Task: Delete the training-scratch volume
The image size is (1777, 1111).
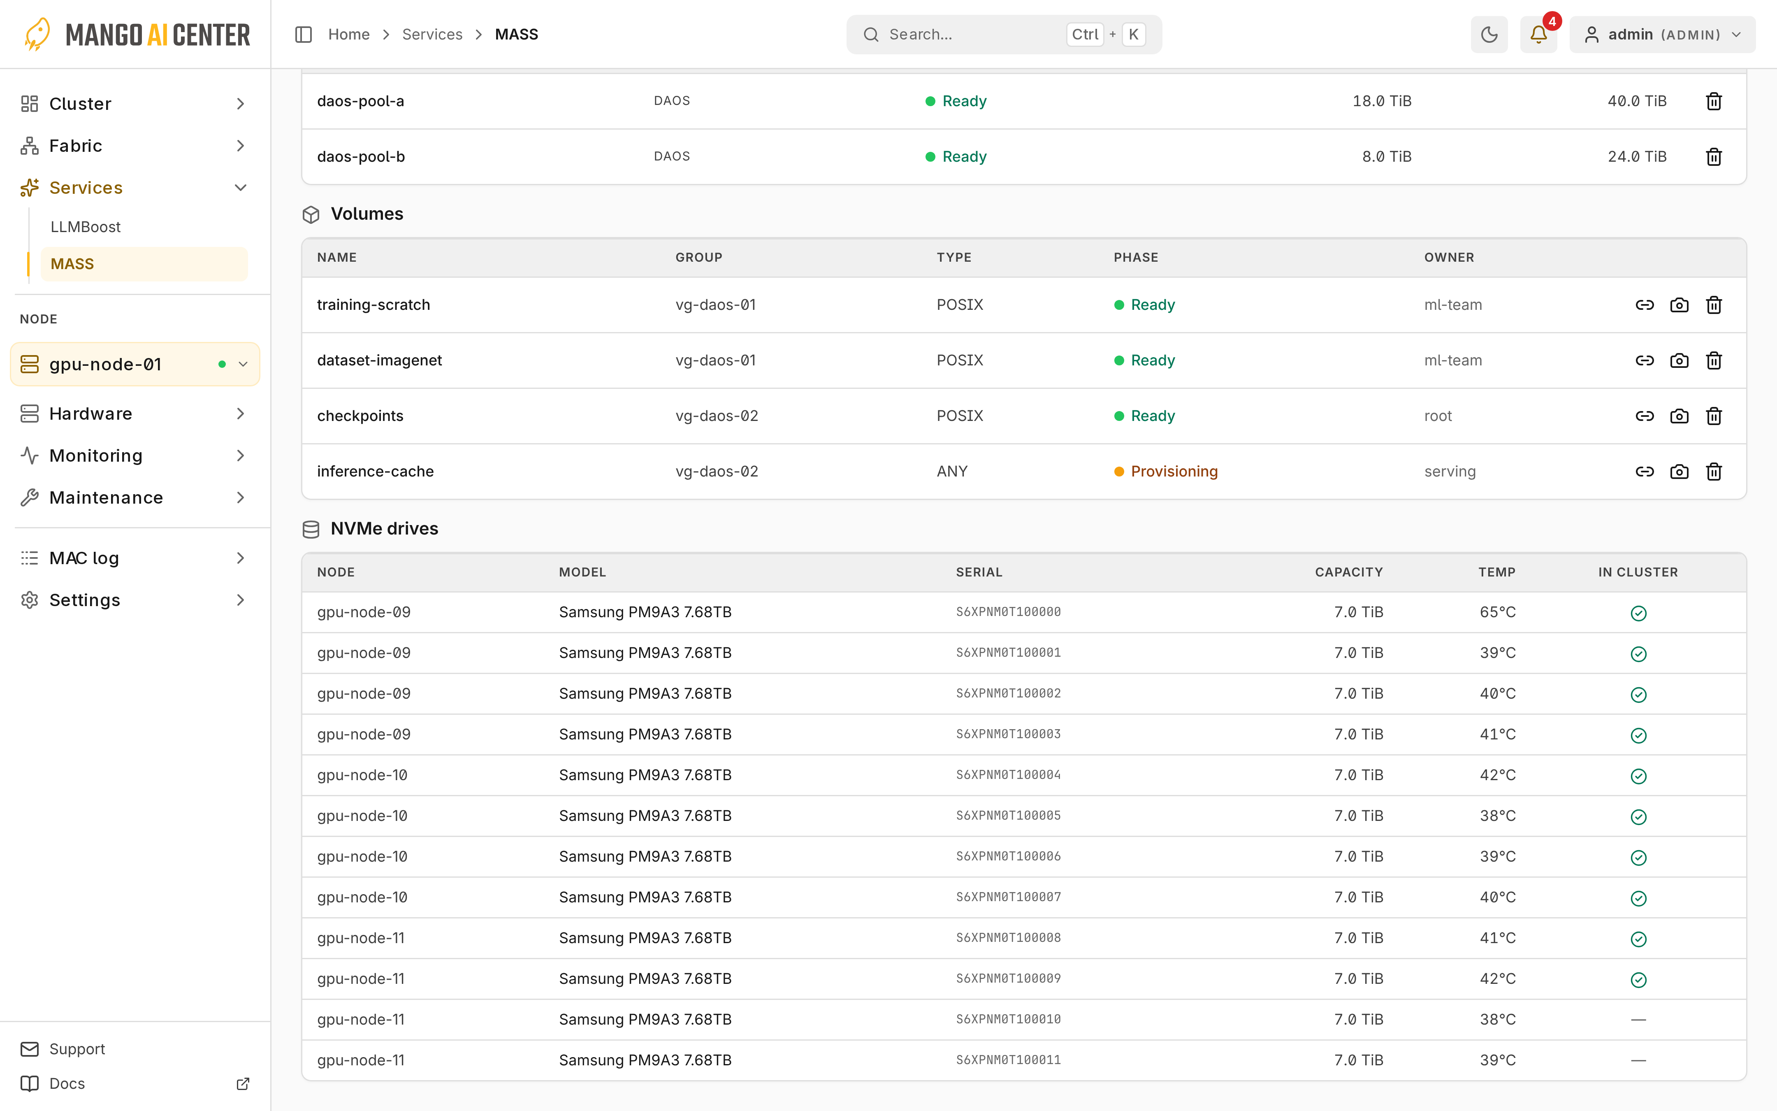Action: (1713, 305)
